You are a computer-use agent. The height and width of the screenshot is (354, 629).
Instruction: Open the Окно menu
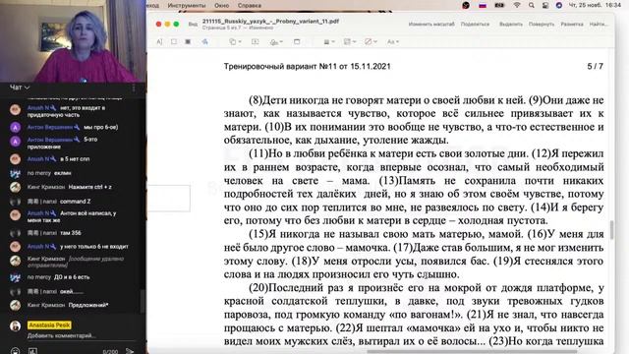[x=221, y=5]
